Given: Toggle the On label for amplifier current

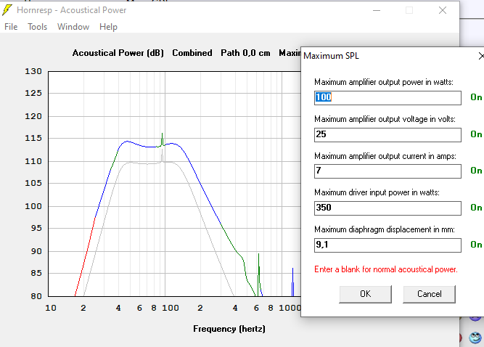Looking at the screenshot, I should pos(476,171).
